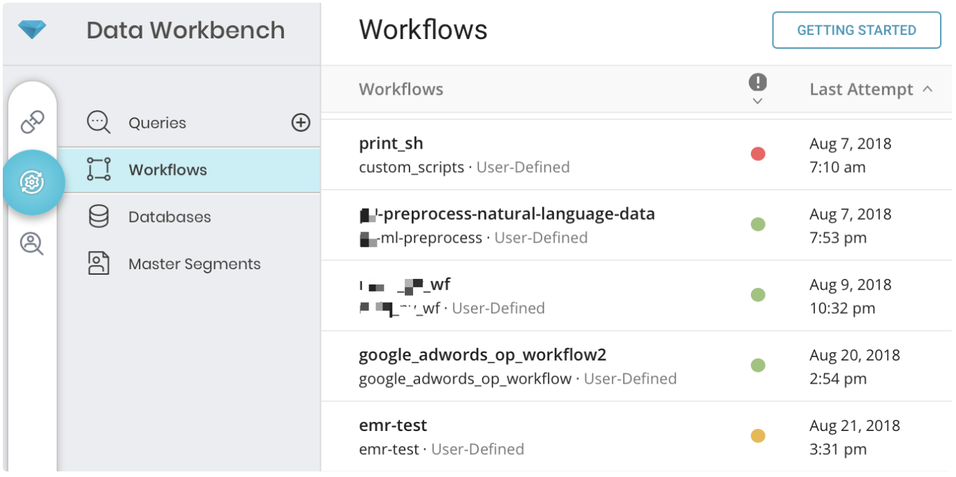The width and height of the screenshot is (956, 477).
Task: Sort by Last Attempt column caret
Action: pos(927,89)
